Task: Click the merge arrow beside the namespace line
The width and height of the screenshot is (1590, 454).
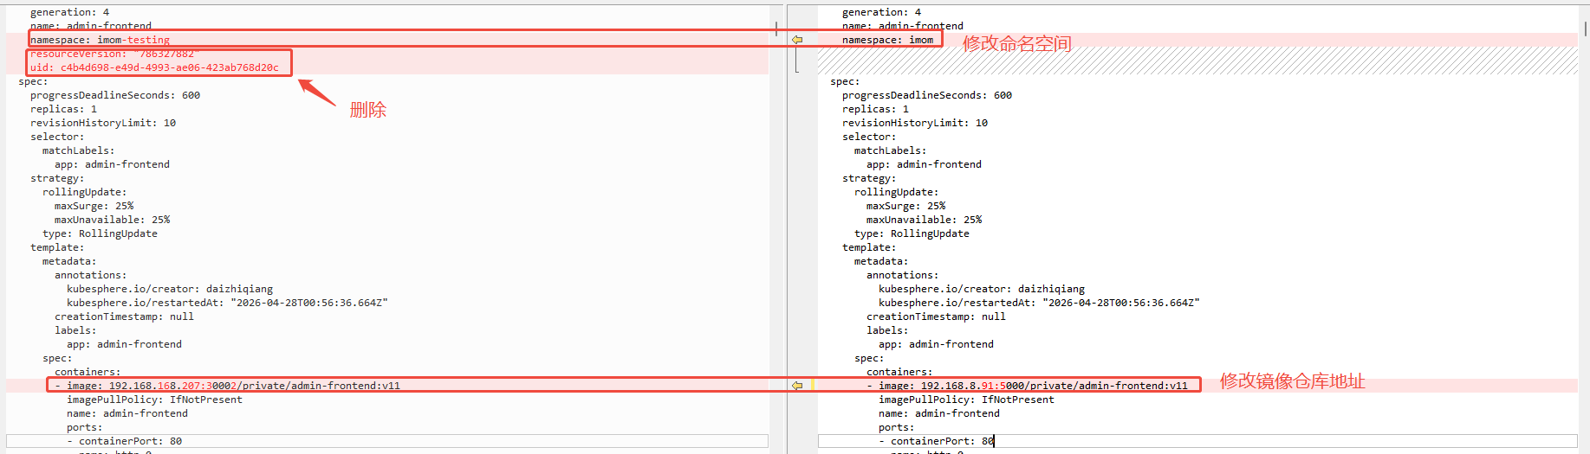Action: (797, 40)
